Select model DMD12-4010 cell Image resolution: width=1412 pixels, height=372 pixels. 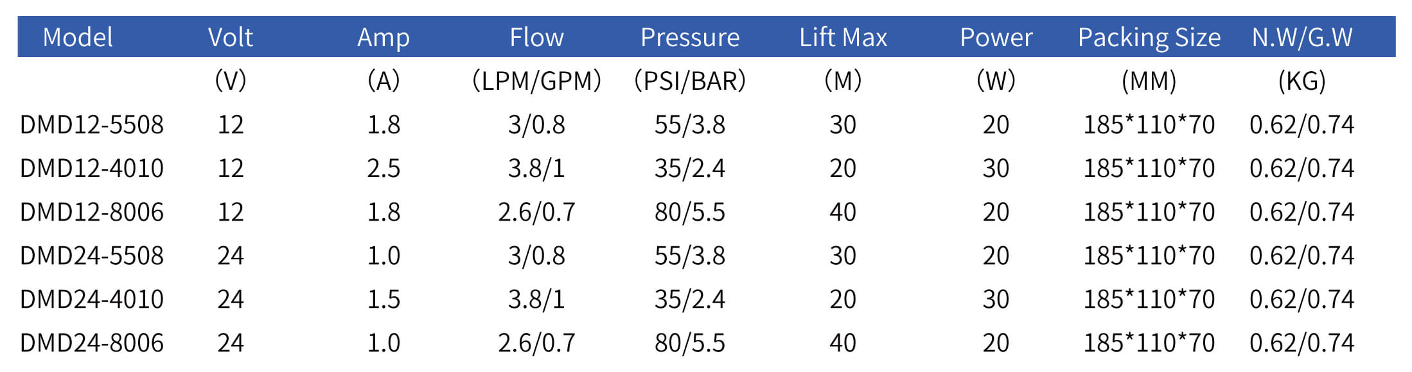tap(92, 168)
